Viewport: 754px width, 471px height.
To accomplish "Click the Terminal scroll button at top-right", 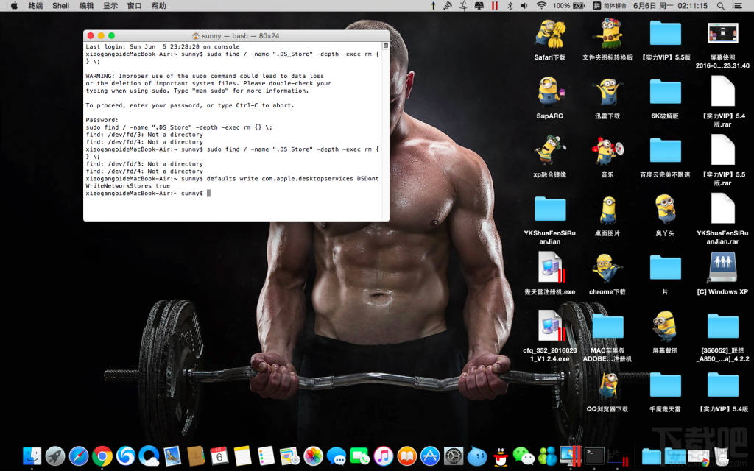I will 386,46.
